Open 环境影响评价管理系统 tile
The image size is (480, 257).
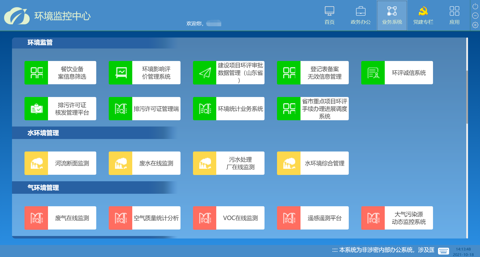tap(156, 73)
